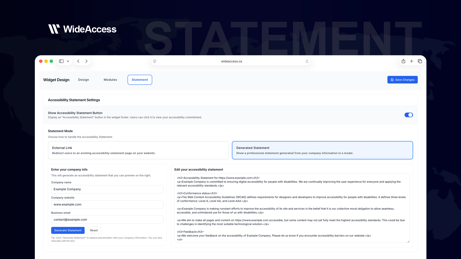Open the Share menu icon
The height and width of the screenshot is (259, 461).
(403, 61)
